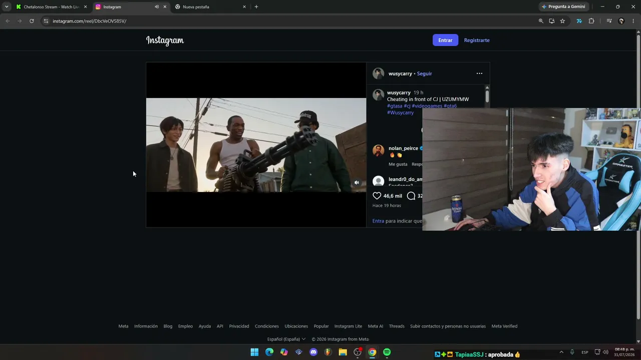Open the Blog footer link

[168, 326]
